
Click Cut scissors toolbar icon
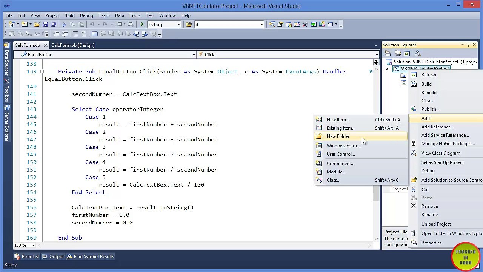(64, 24)
